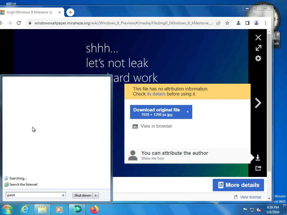Expand the image to full screen

258,48
